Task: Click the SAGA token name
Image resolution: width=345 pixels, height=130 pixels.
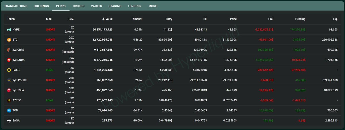Action: pyautogui.click(x=16, y=120)
